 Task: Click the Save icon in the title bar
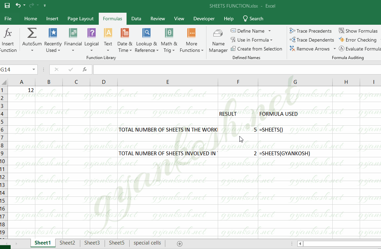[7, 5]
